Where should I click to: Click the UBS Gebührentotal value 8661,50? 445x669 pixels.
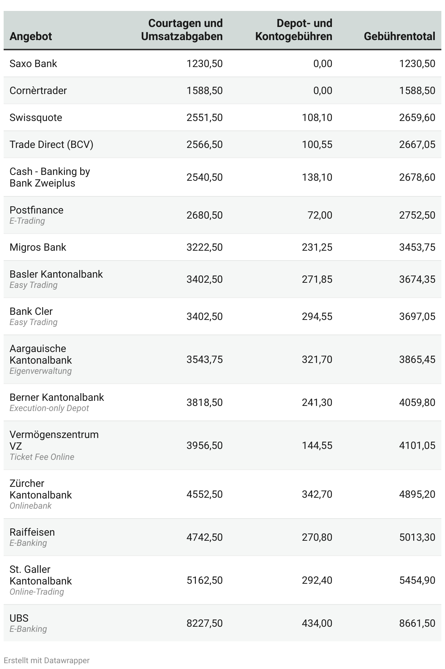click(x=417, y=623)
